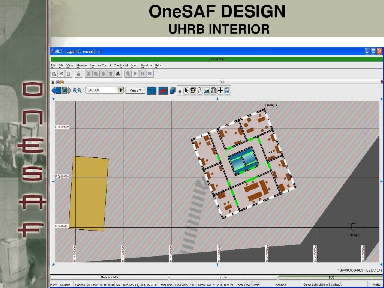Select the Paste toolbar icon

pyautogui.click(x=103, y=73)
